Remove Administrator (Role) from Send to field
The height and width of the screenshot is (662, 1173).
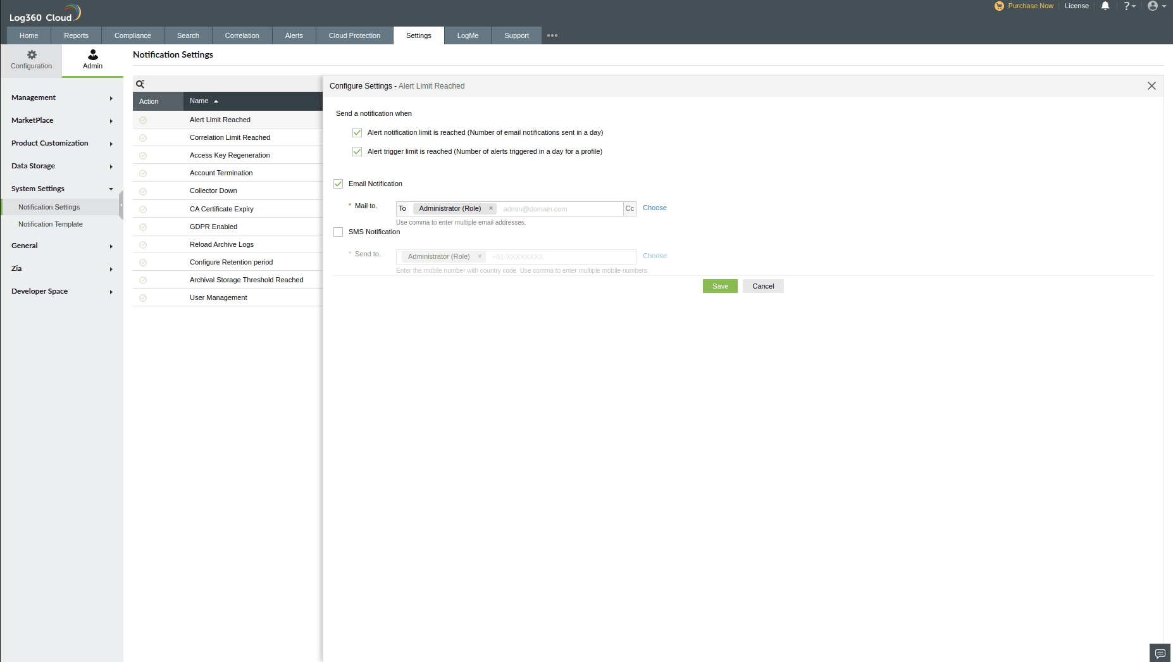click(x=480, y=256)
